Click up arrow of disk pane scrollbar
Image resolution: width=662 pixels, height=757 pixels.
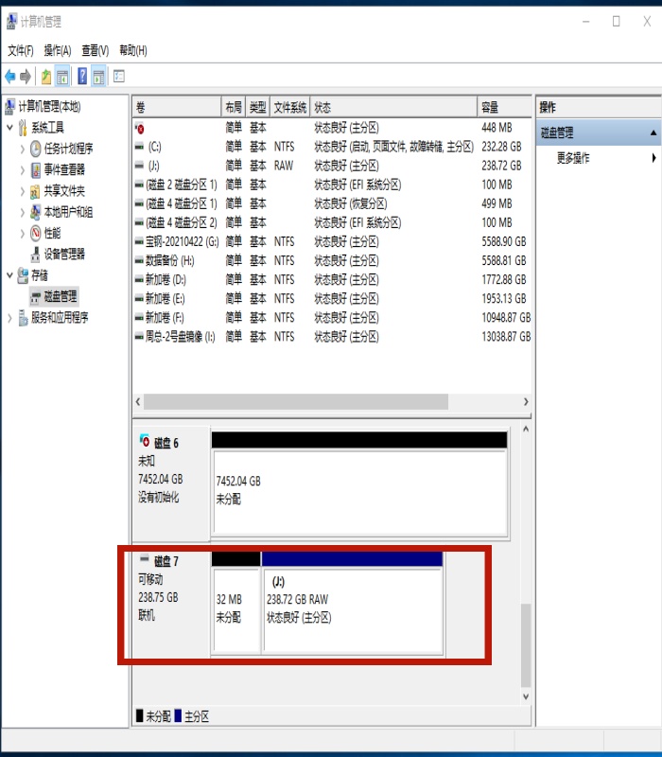[526, 429]
